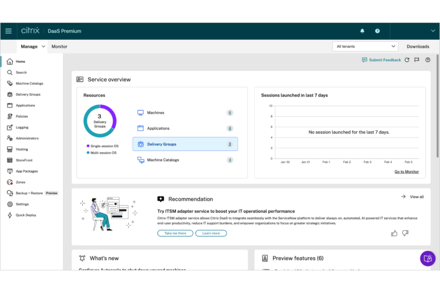This screenshot has height=293, width=440.
Task: Click the flag icon beside refresh
Action: pos(417,60)
